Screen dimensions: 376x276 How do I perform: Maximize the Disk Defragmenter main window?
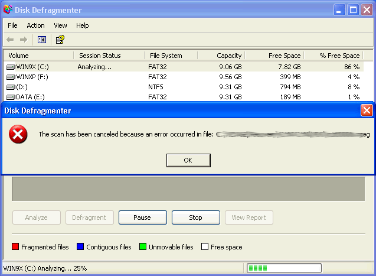tap(353, 10)
